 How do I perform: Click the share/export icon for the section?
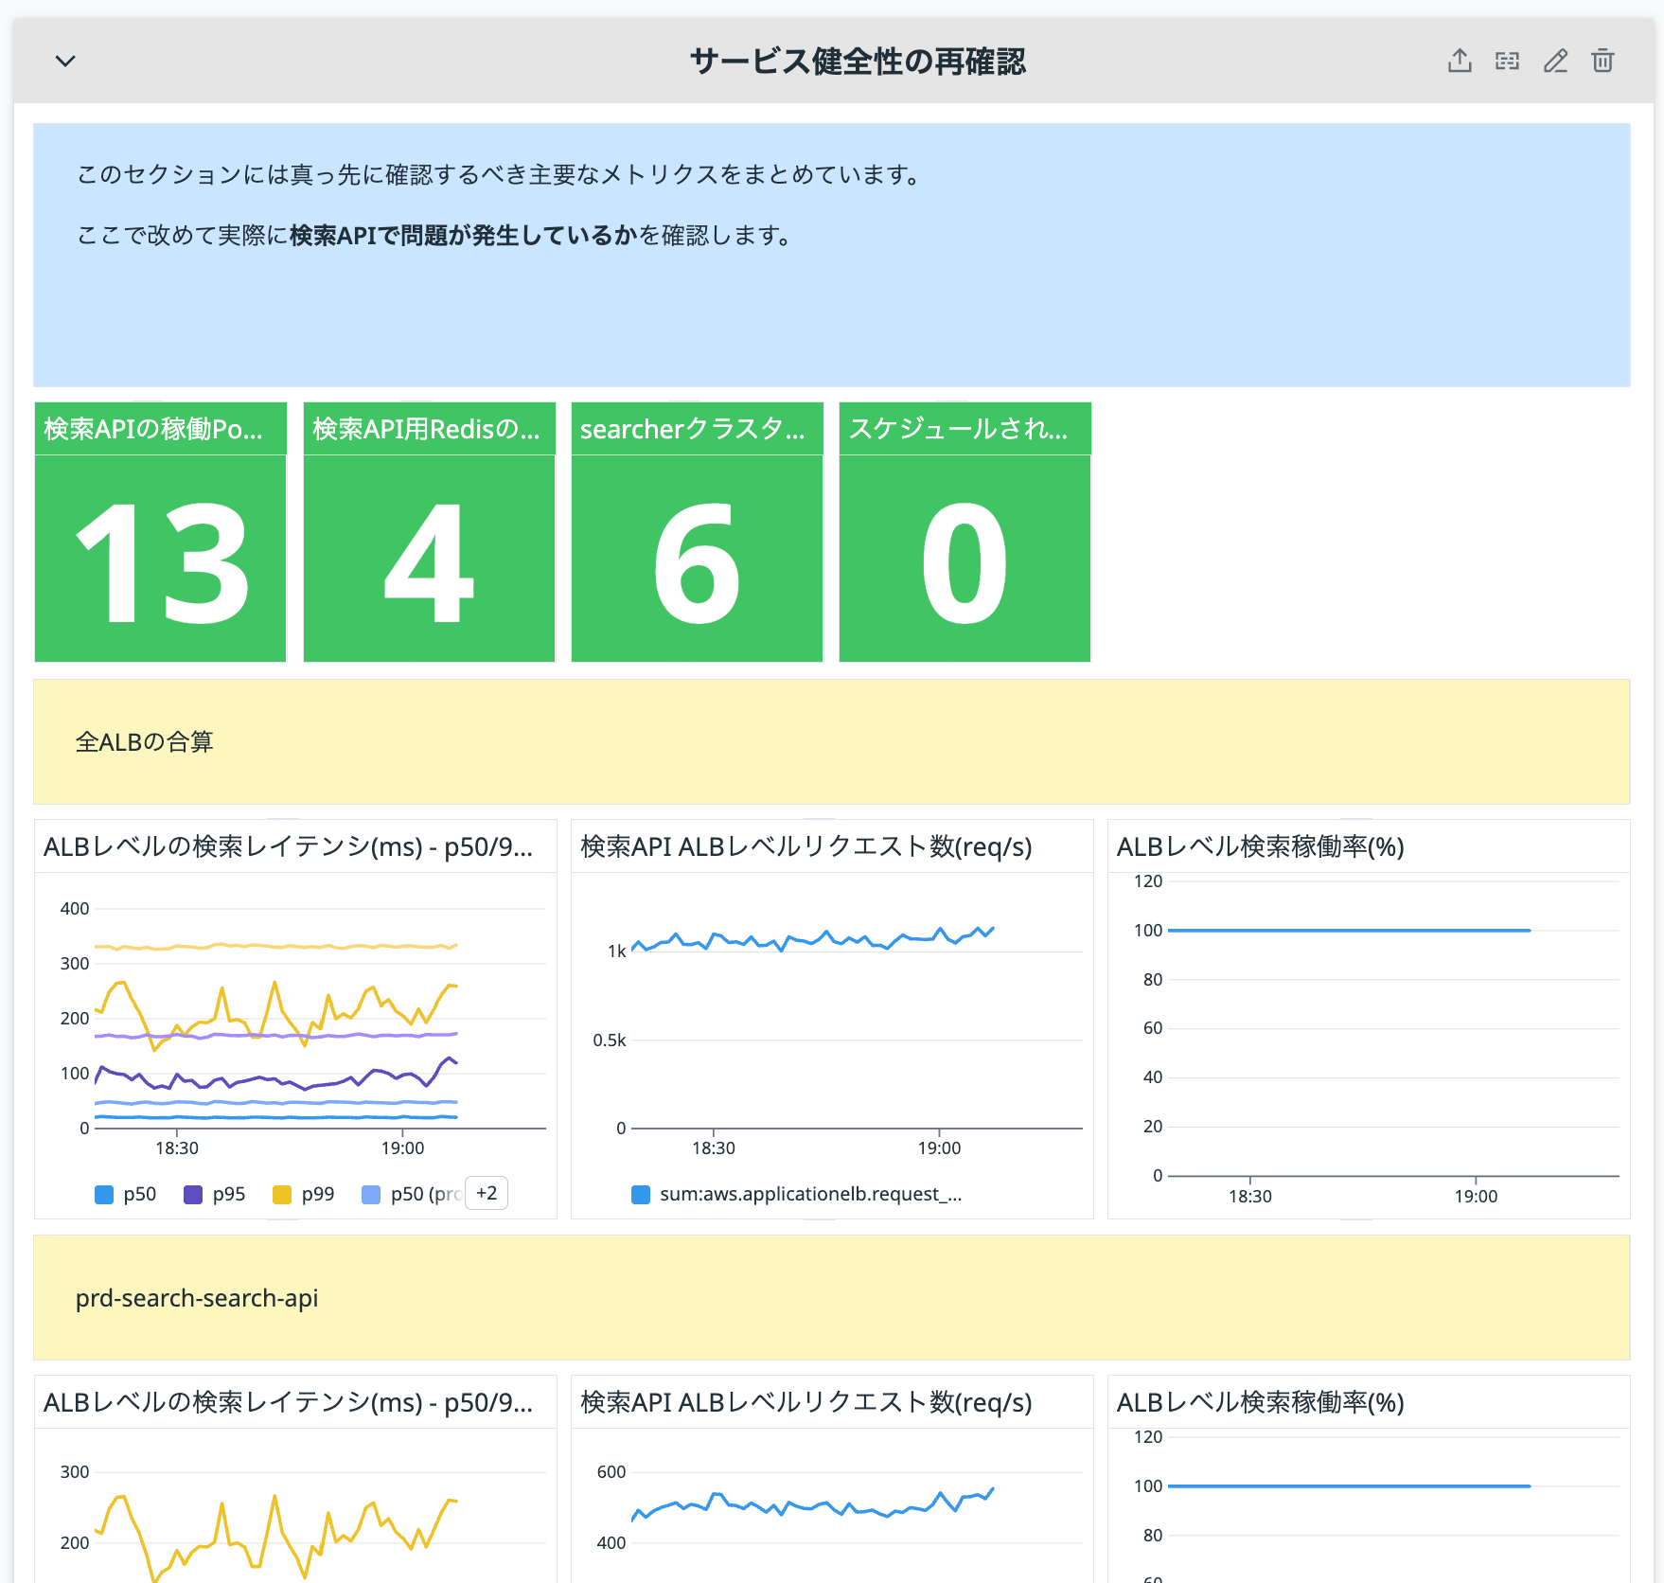point(1460,61)
